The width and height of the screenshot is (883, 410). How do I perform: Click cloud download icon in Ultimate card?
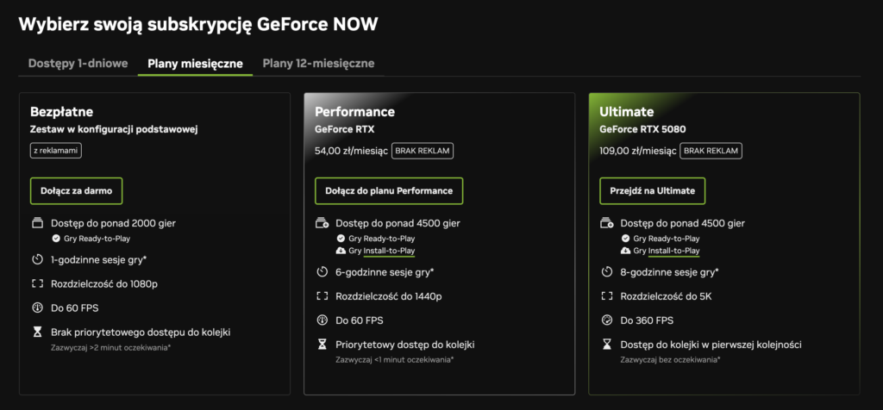626,251
